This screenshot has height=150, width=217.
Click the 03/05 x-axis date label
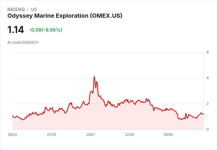click(x=168, y=135)
